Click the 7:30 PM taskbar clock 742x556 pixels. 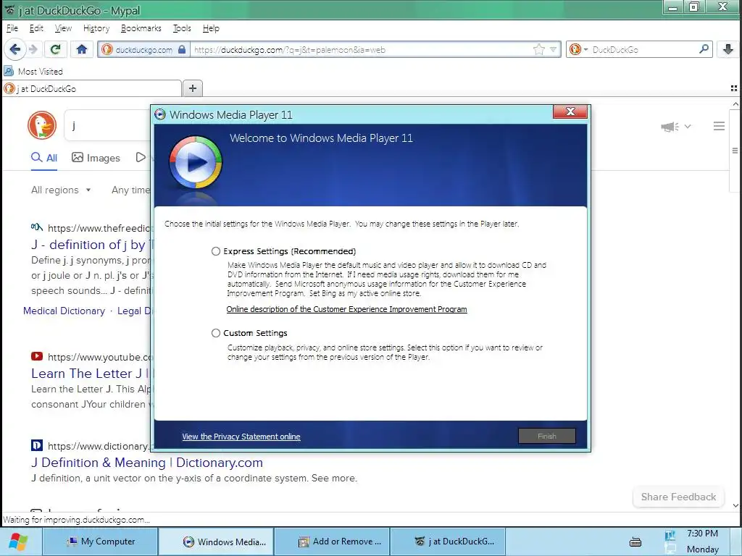point(702,534)
